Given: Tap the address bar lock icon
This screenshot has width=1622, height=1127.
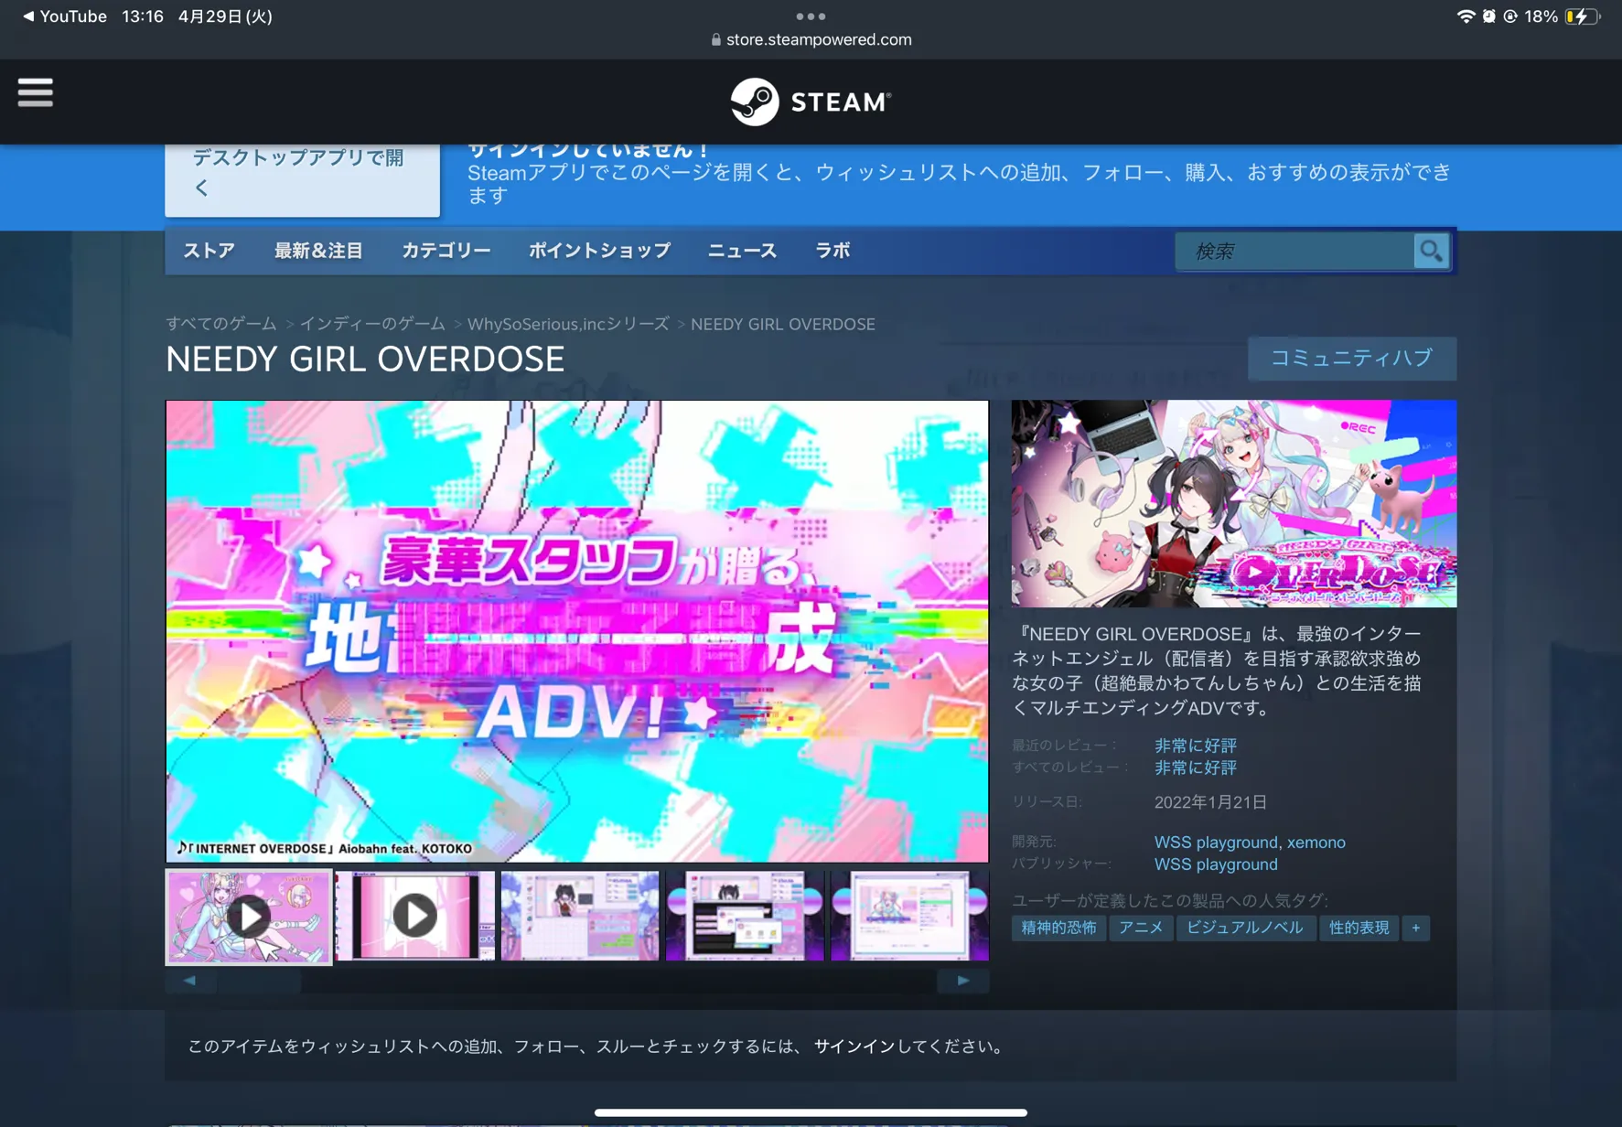Looking at the screenshot, I should pyautogui.click(x=716, y=40).
